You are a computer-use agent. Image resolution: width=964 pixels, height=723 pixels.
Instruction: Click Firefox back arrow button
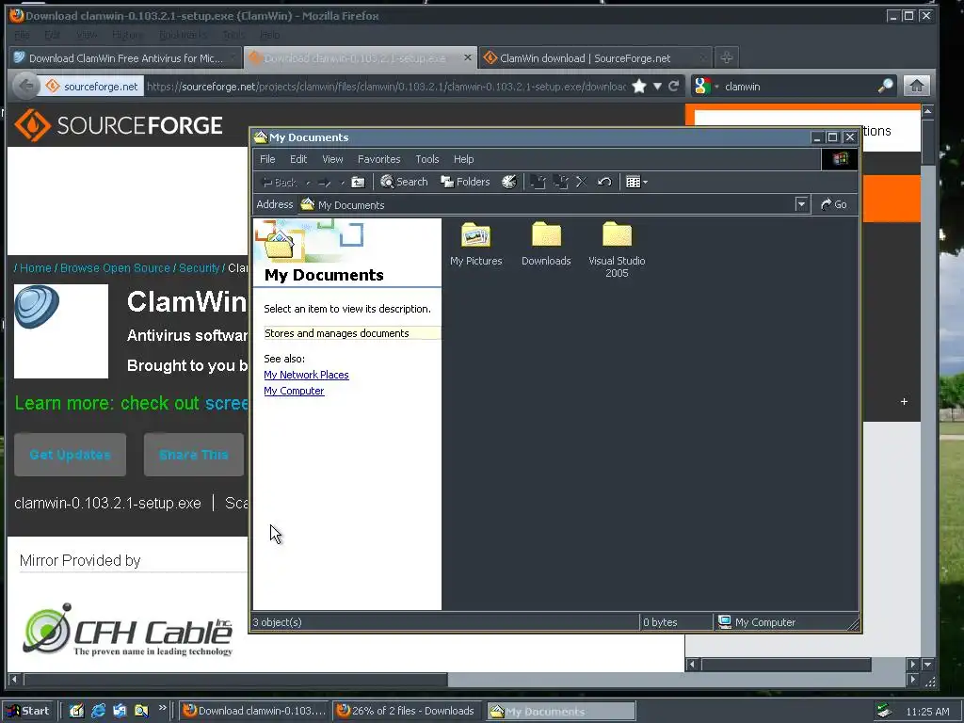point(25,86)
